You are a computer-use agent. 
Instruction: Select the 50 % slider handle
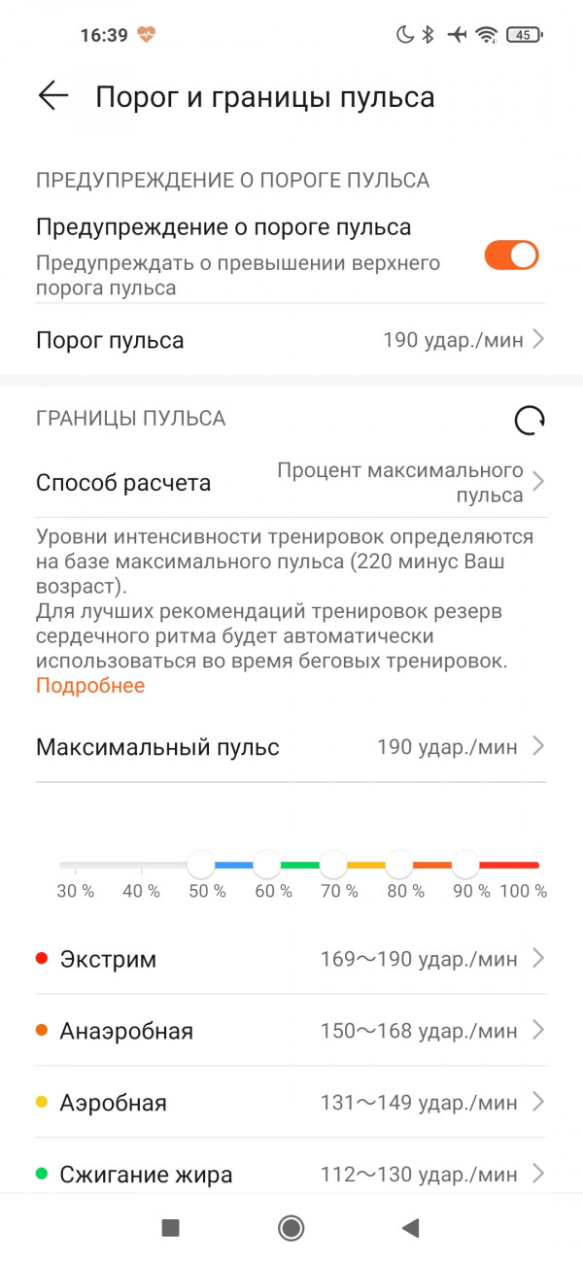pos(201,864)
